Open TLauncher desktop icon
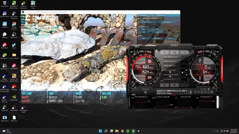 (4, 108)
